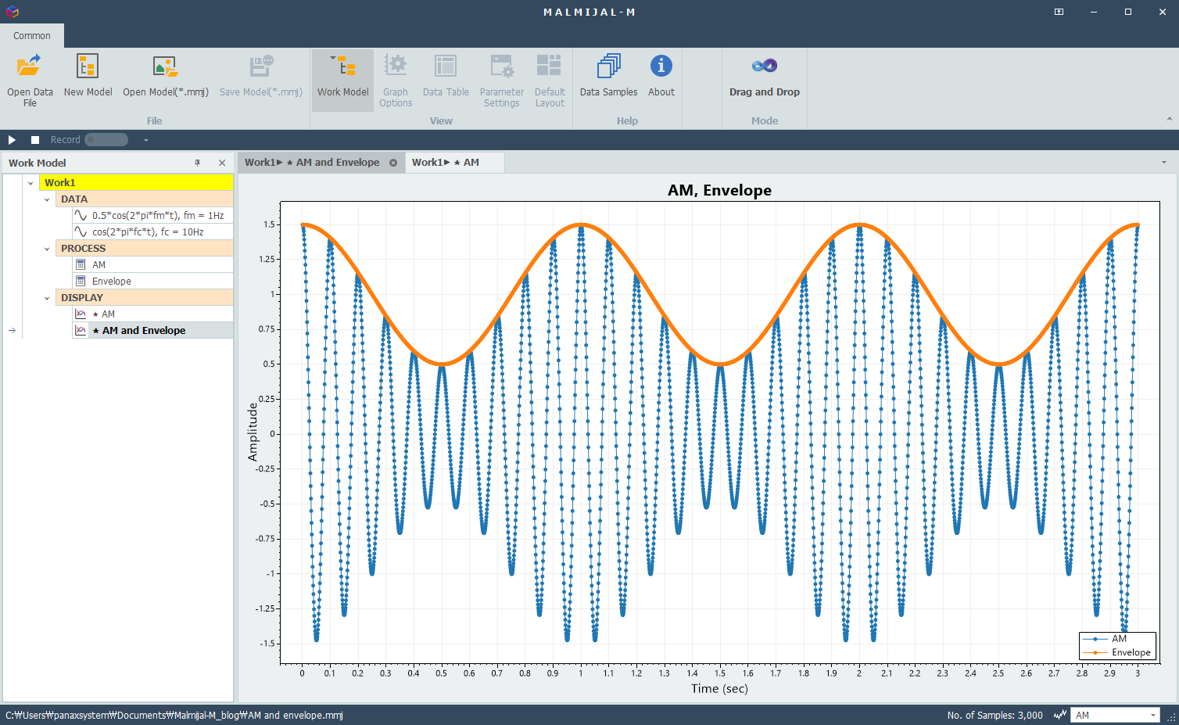
Task: Select the 0.5*cos(2*pi*fm*t) data item
Action: (152, 215)
